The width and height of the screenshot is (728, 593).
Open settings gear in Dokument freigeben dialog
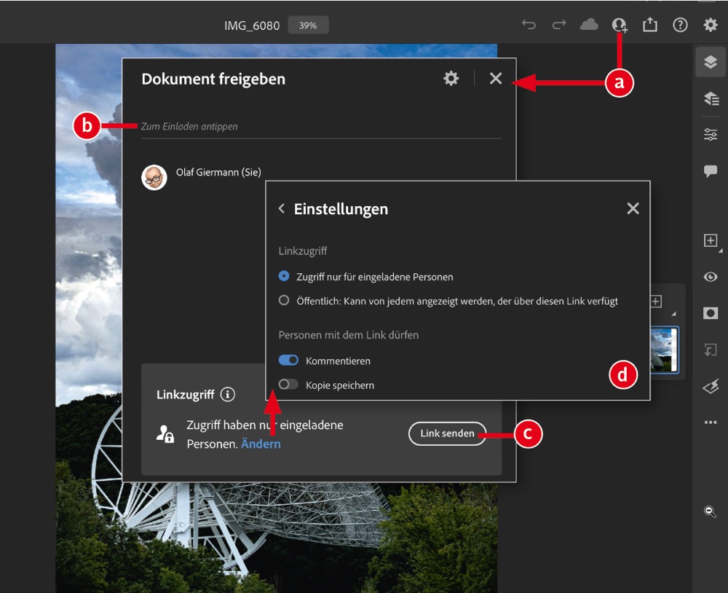coord(451,78)
